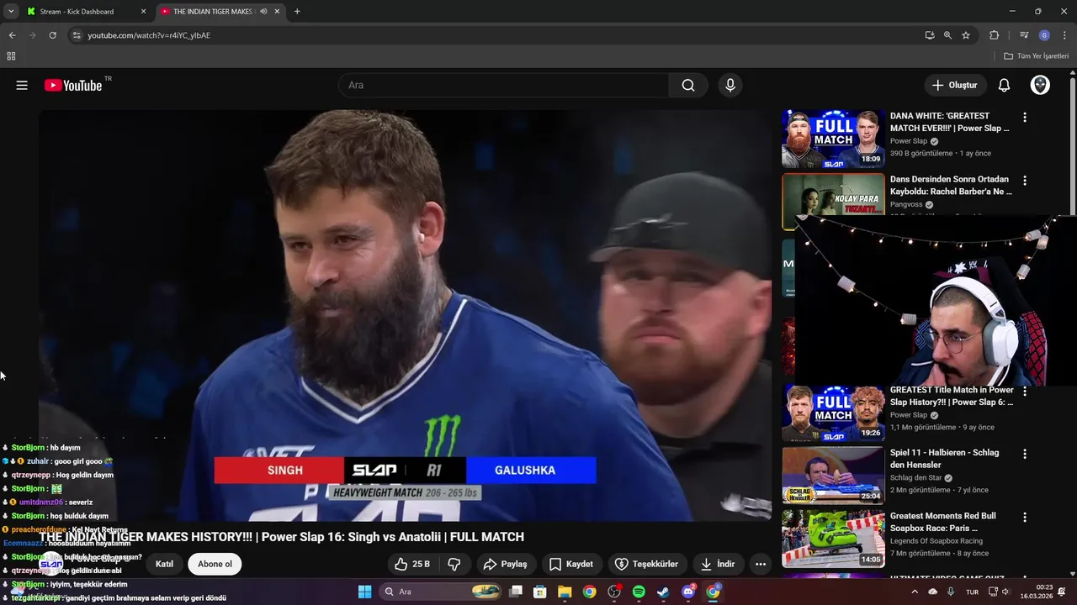Open Discord from the taskbar
Image resolution: width=1077 pixels, height=605 pixels.
click(688, 592)
